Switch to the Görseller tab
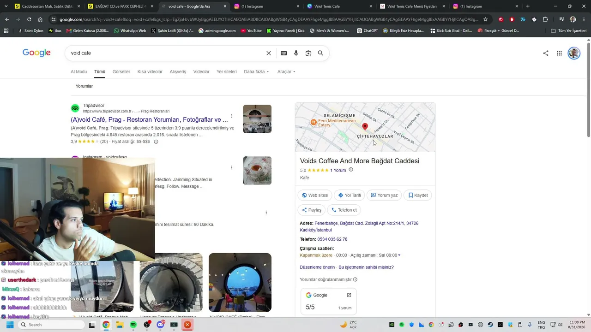Viewport: 591px width, 332px height. pos(121,72)
